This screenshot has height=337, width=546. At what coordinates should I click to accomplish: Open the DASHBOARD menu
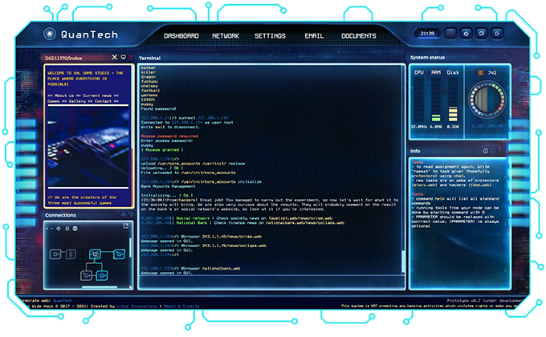(181, 36)
